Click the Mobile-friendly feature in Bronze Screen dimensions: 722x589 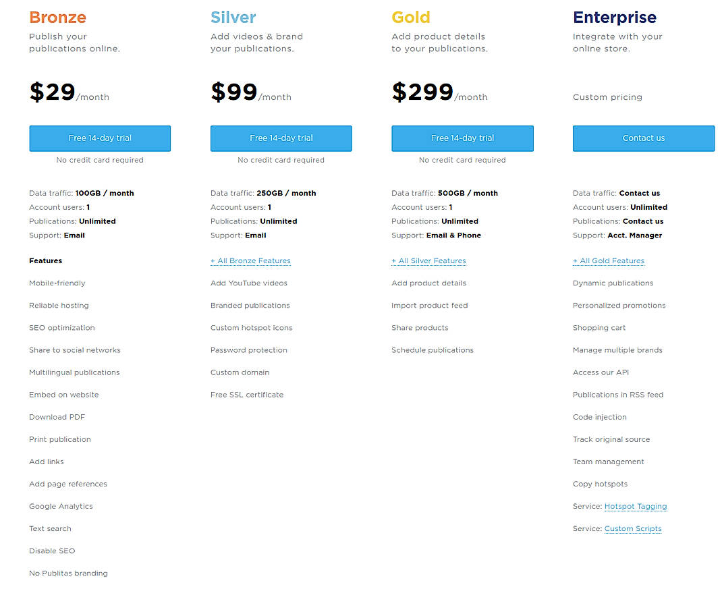coord(57,283)
